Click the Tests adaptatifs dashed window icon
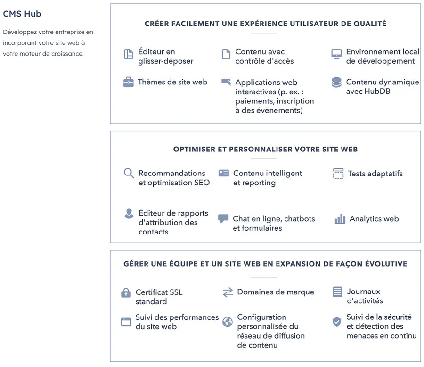The width and height of the screenshot is (424, 367). (338, 174)
